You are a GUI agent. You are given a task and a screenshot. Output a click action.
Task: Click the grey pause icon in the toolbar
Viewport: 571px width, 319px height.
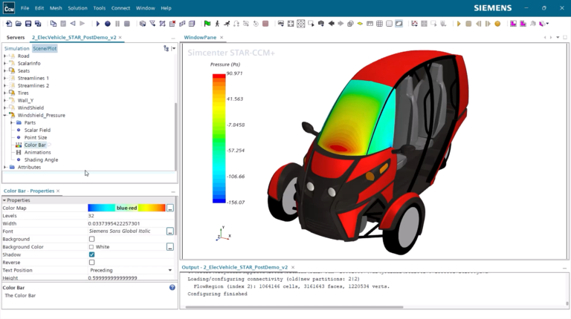click(117, 24)
